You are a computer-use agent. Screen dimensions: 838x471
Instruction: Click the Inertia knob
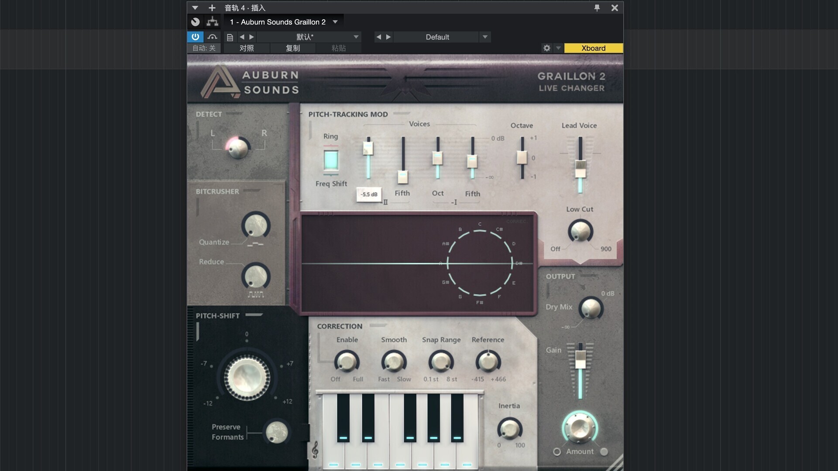(509, 429)
